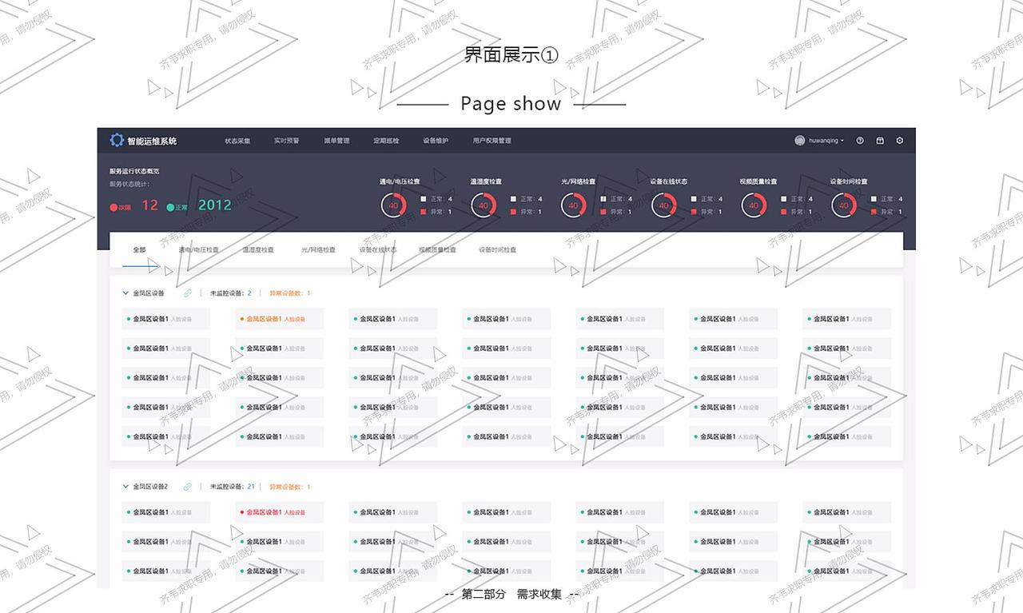Switch to the 通电/电压检查 tab
Viewport: 1023px width, 613px height.
(198, 249)
